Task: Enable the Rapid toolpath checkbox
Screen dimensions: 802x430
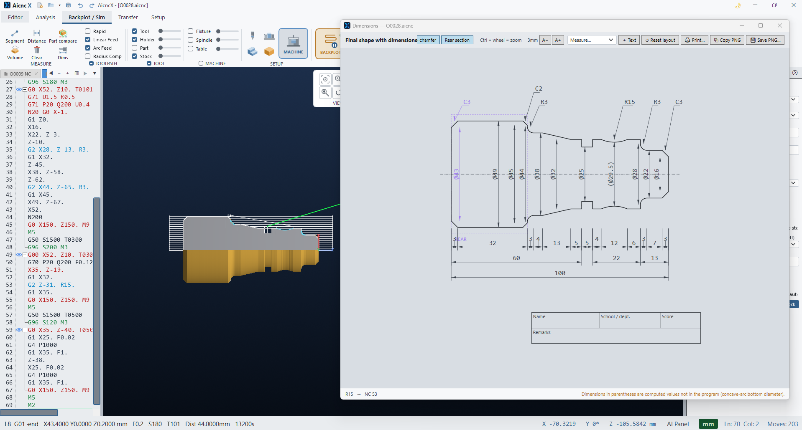Action: (88, 31)
